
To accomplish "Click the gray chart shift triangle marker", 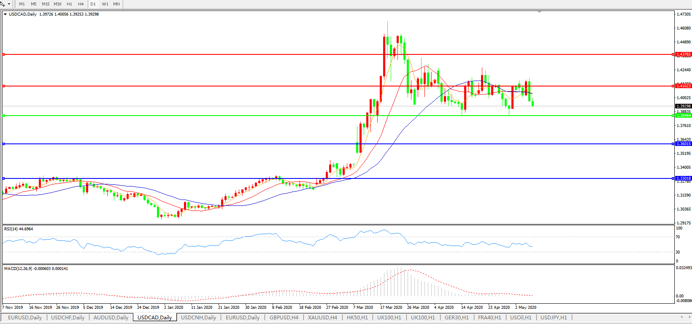I will click(539, 12).
